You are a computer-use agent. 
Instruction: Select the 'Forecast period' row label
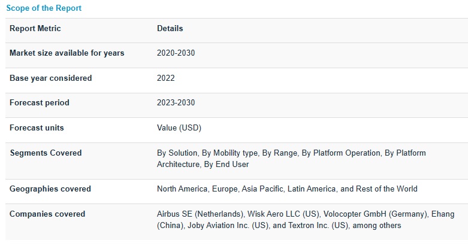40,103
